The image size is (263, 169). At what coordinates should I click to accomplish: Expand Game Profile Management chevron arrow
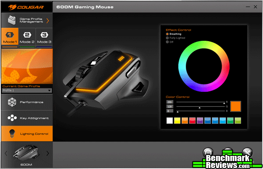[x=48, y=21]
